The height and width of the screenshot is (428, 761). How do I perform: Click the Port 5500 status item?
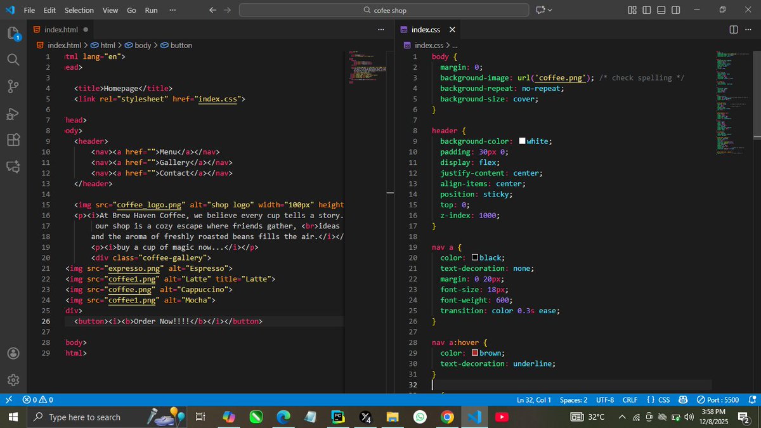point(718,400)
